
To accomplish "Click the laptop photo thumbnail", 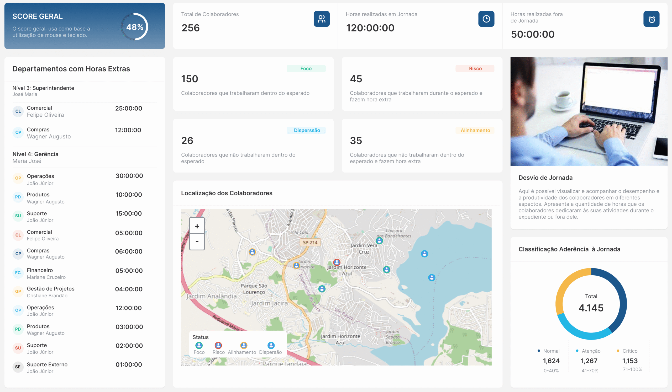I will (589, 111).
